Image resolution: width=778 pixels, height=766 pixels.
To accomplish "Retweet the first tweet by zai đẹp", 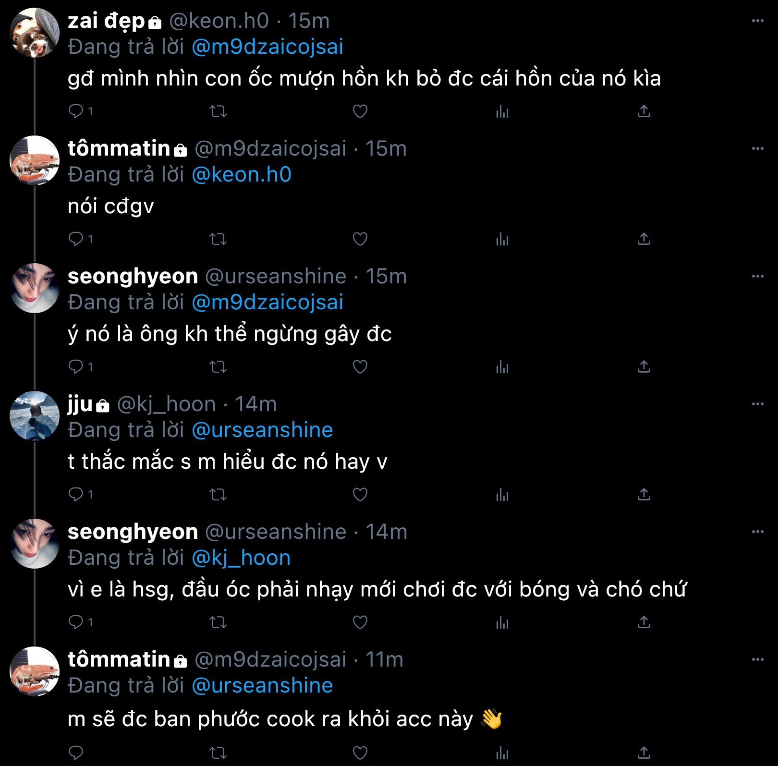I will click(218, 111).
